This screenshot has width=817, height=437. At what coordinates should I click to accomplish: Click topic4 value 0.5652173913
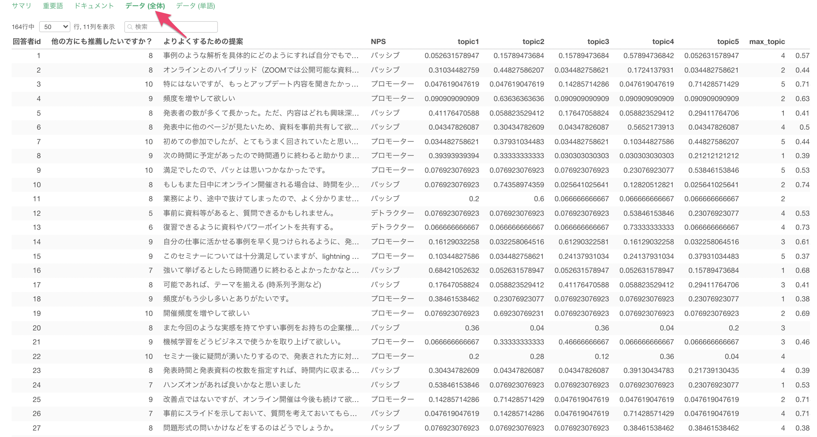650,127
